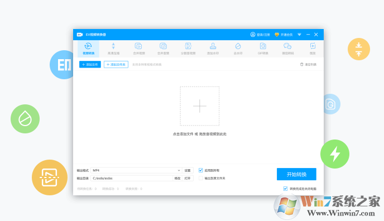
Task: Open the 微信转码 WeChat transcode tool
Action: (x=288, y=49)
